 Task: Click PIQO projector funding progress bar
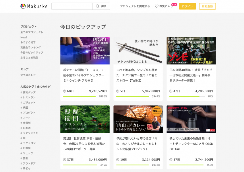[x=79, y=96]
